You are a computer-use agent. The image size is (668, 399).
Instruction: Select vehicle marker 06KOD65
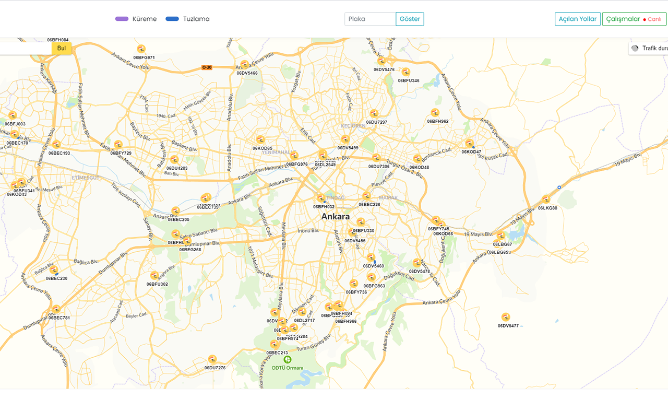point(260,140)
